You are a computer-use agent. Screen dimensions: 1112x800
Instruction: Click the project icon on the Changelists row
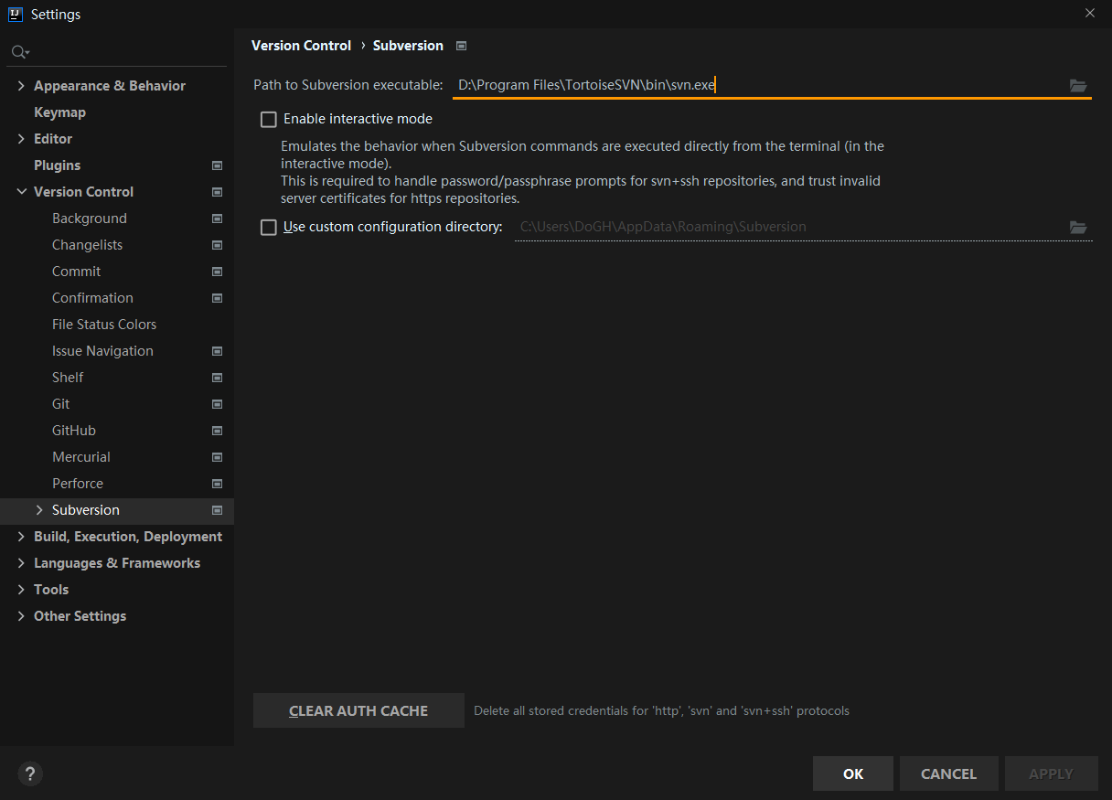(217, 245)
